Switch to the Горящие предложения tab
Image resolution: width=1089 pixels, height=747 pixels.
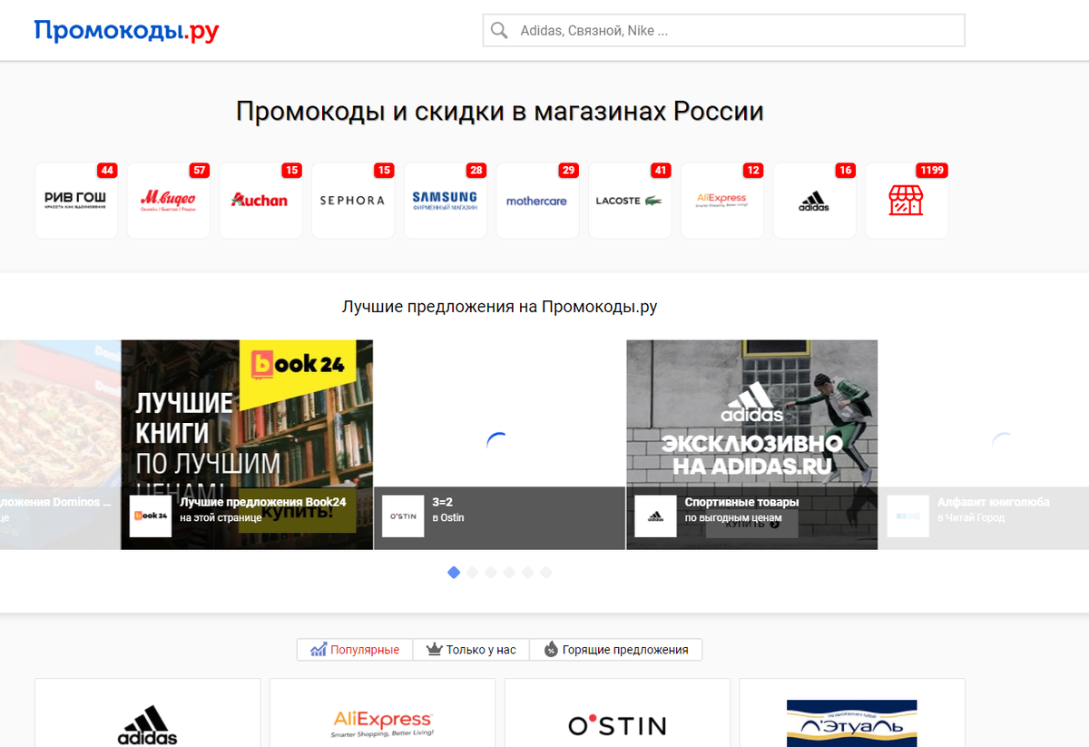point(615,650)
